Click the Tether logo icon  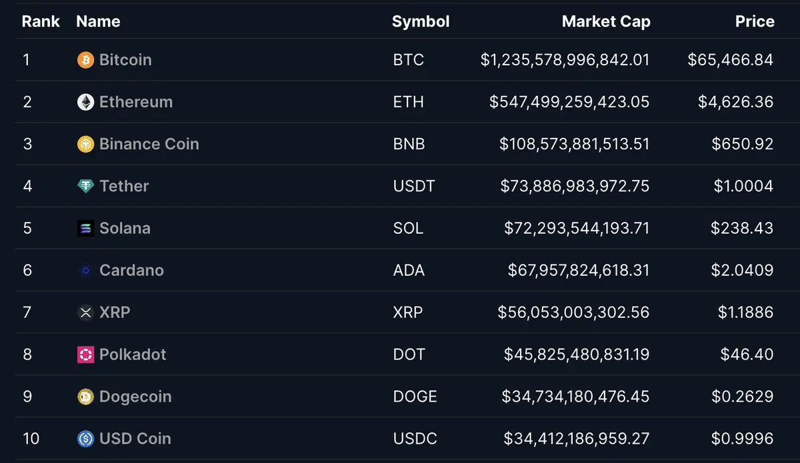coord(85,187)
